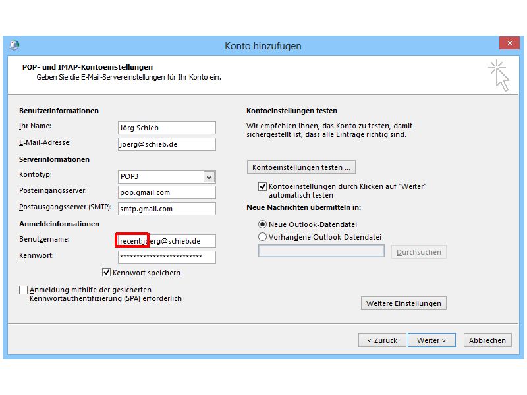527x395 pixels.
Task: Click the Kontoeinstellungen testen heading text
Action: [292, 111]
